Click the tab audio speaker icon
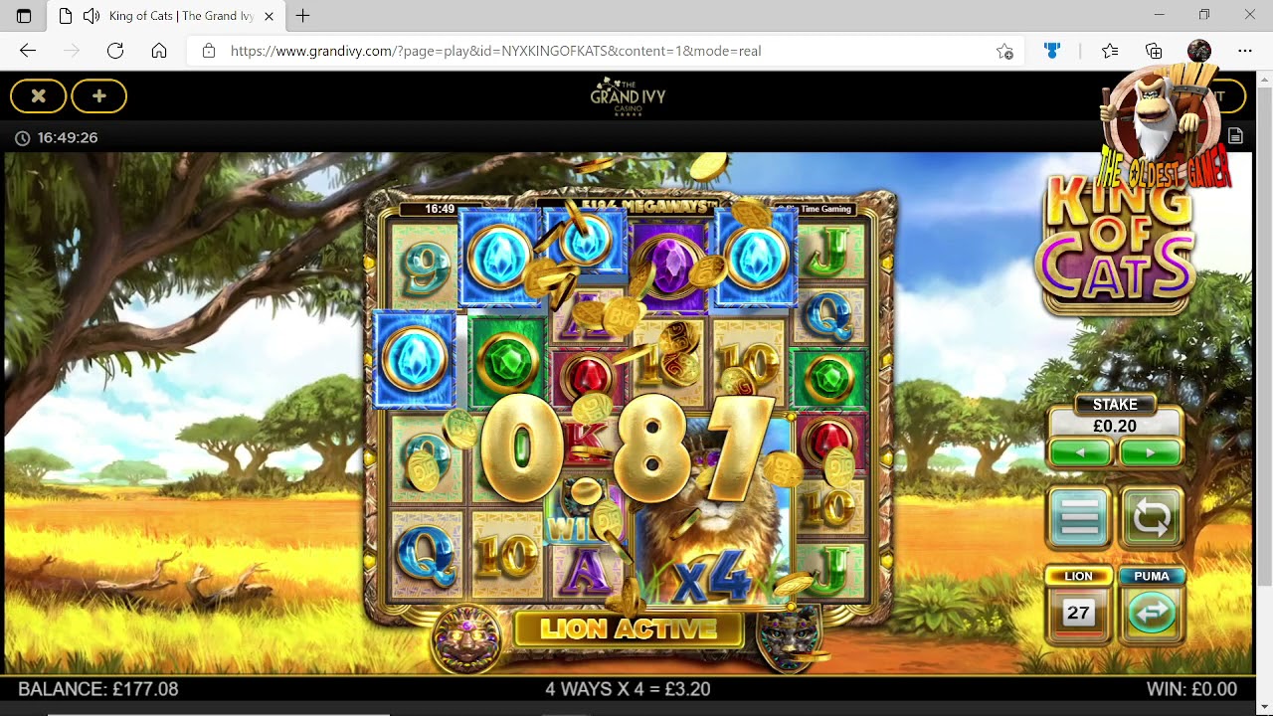Viewport: 1273px width, 716px height. (91, 16)
